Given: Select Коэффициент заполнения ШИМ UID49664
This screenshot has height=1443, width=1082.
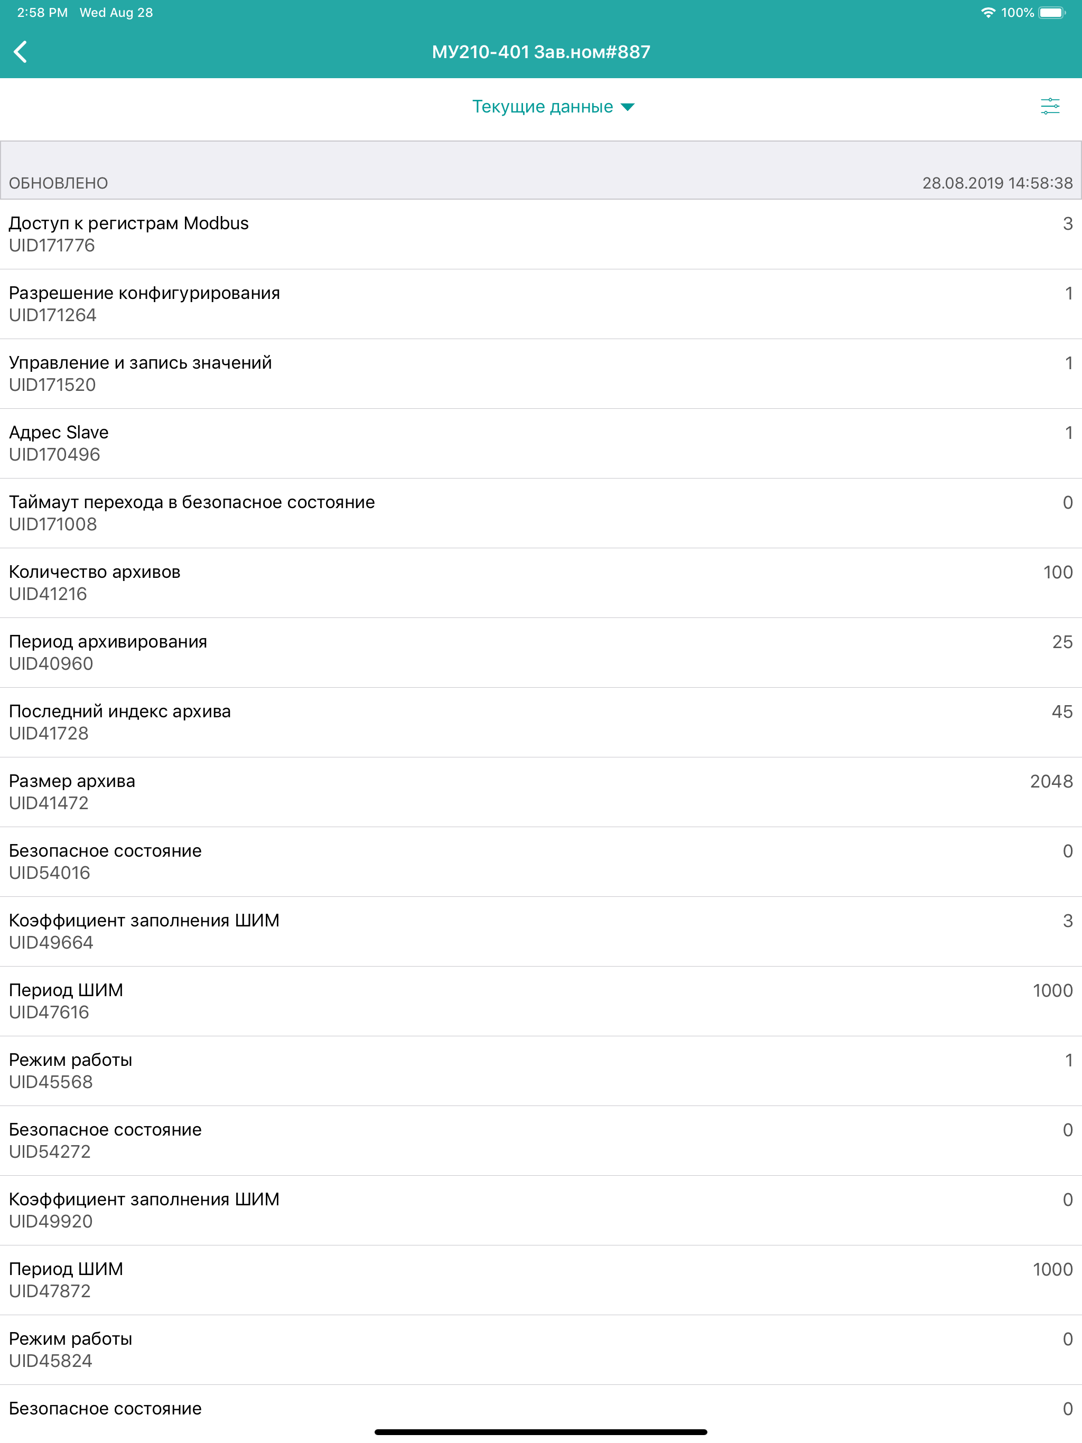Looking at the screenshot, I should pyautogui.click(x=541, y=932).
